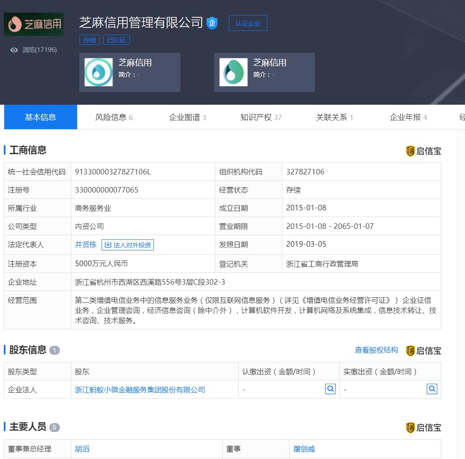Open the second 芝麻信用 card with droplet logo
Screen dimensions: 465x459
click(x=264, y=73)
